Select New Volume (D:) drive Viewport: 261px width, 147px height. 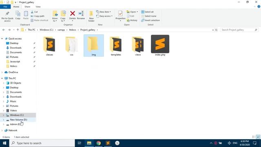18,120
